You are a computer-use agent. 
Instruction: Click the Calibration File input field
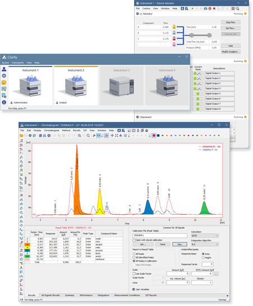click(x=160, y=236)
